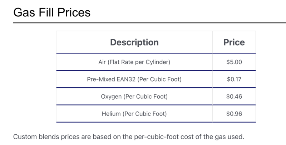Click the word "Air" in the first row
This screenshot has height=145, width=286.
click(102, 62)
